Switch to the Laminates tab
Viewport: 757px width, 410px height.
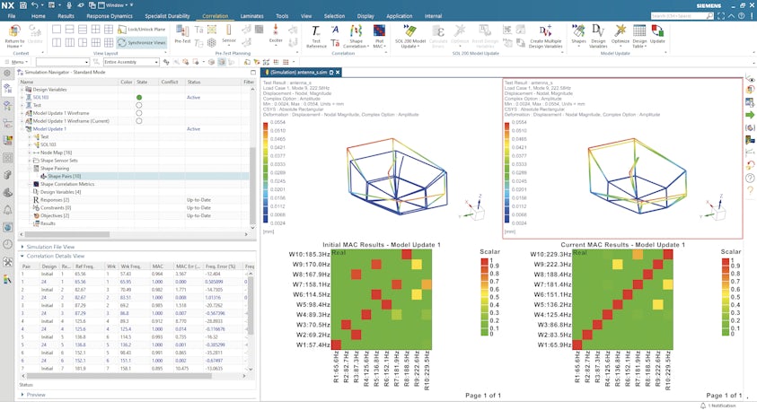tap(252, 16)
